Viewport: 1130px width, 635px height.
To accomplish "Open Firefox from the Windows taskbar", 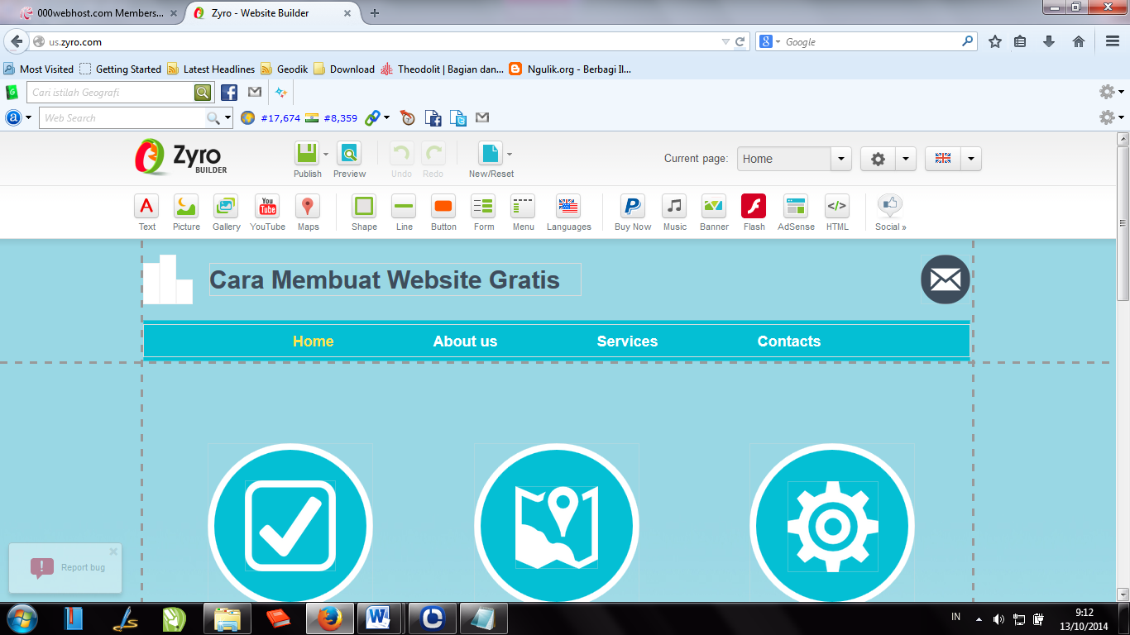I will click(x=329, y=618).
